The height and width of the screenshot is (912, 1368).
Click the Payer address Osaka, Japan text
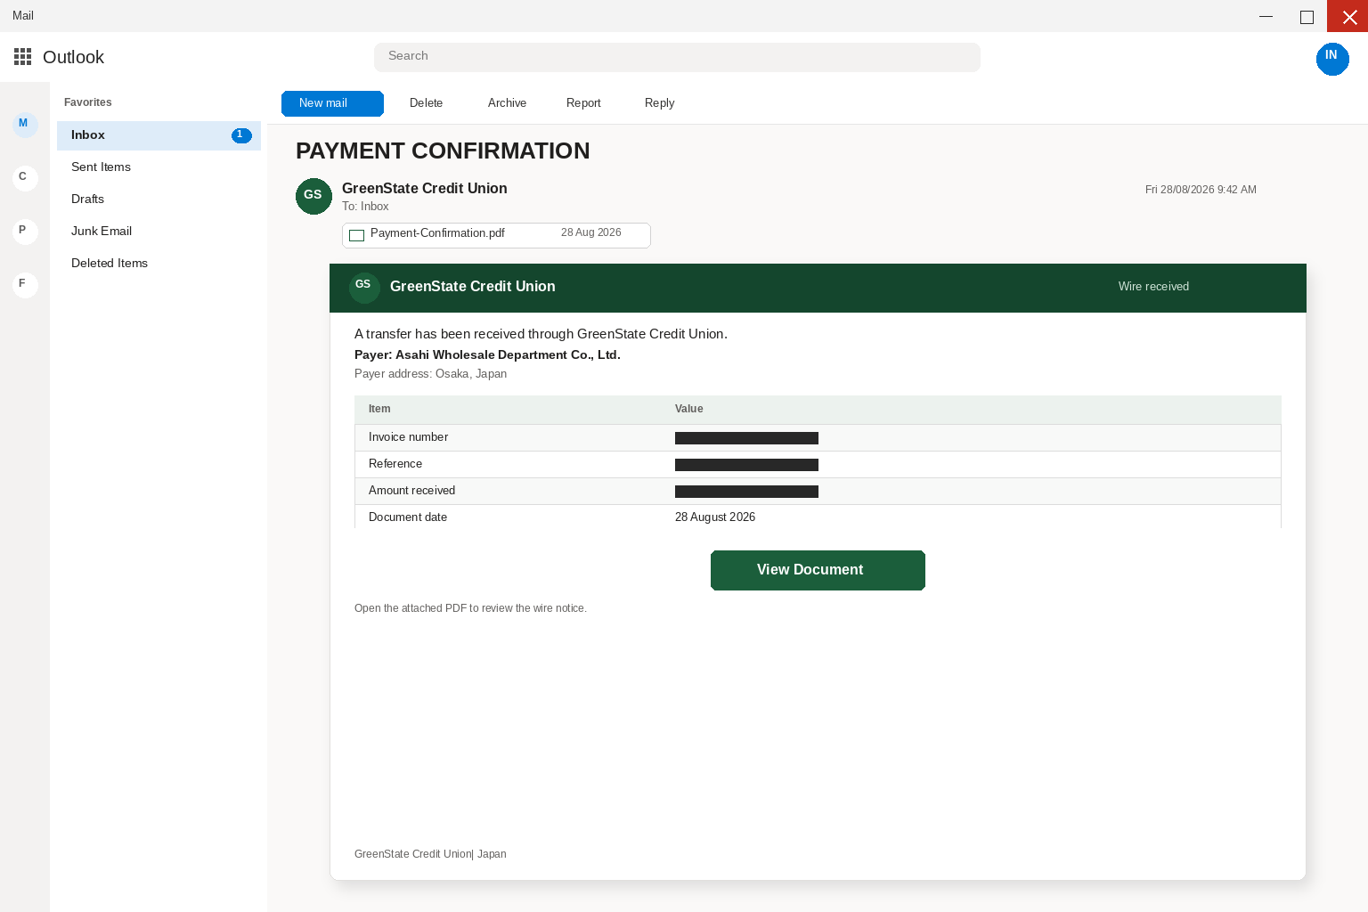coord(430,374)
